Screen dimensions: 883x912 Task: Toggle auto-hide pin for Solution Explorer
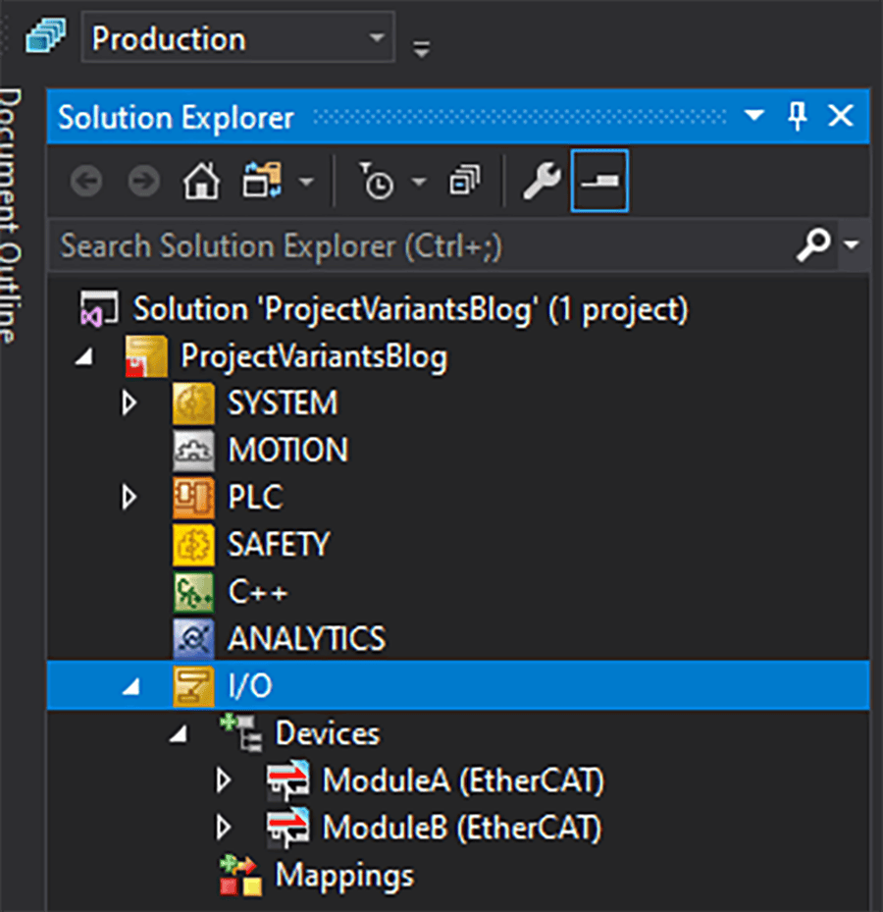coord(797,116)
